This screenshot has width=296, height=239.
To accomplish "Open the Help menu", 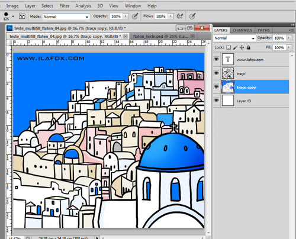I will pyautogui.click(x=152, y=6).
